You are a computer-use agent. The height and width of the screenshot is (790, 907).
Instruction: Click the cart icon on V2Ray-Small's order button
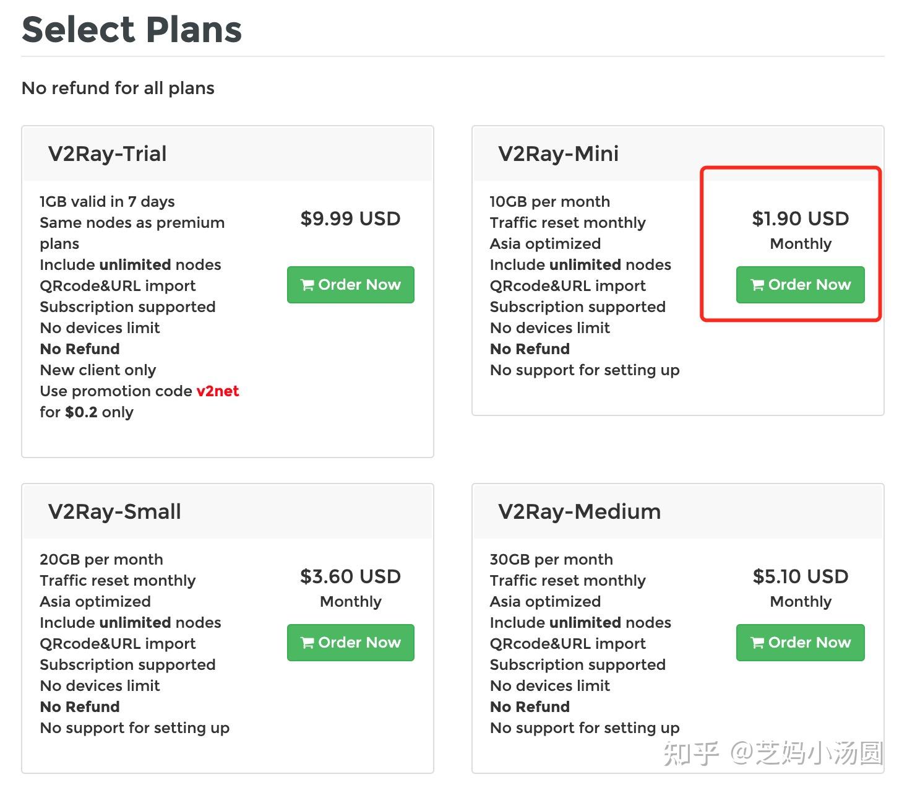point(307,643)
